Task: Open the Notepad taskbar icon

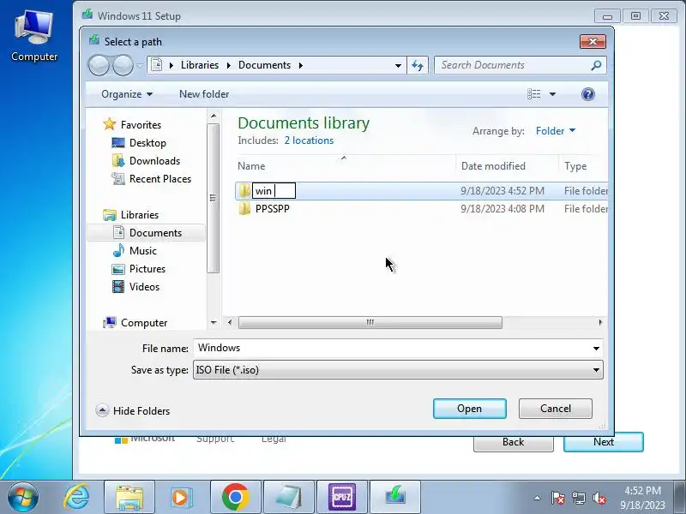Action: [289, 497]
